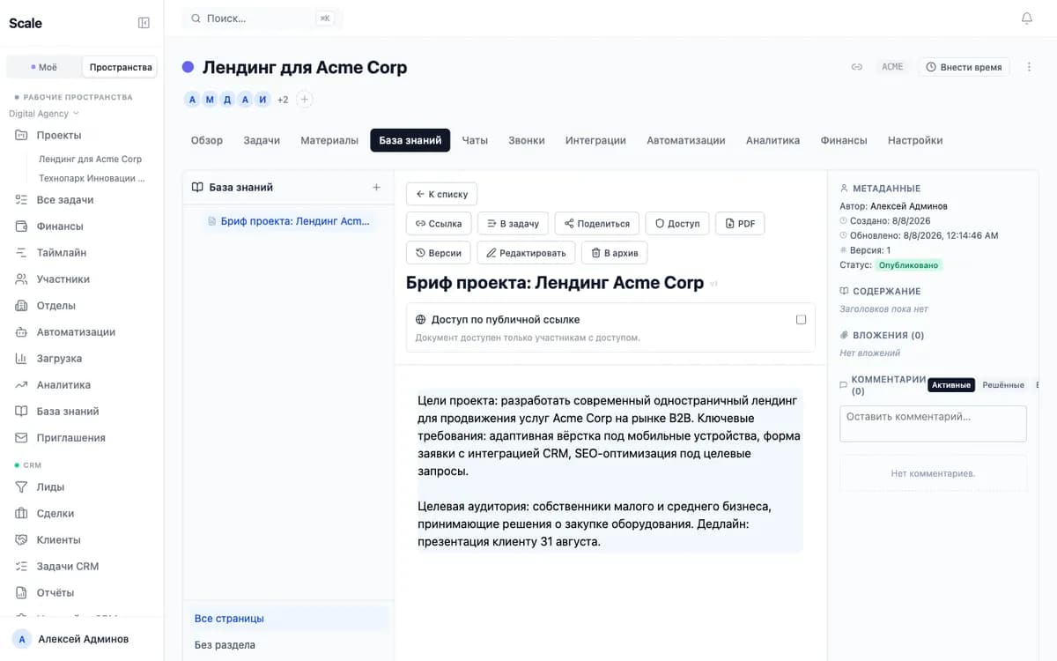Viewport: 1057px width, 661px height.
Task: Open Лендинг для Acme Corp project link
Action: point(90,160)
